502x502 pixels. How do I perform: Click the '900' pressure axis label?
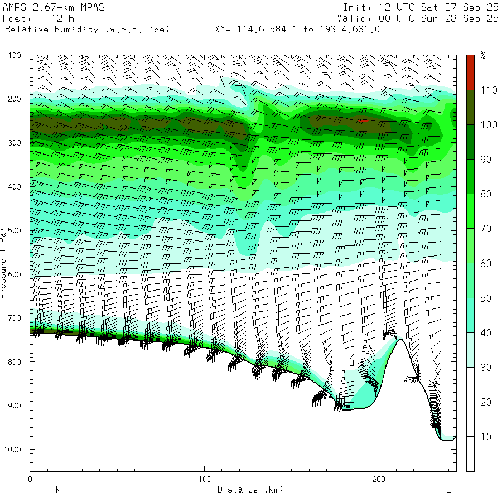point(15,406)
